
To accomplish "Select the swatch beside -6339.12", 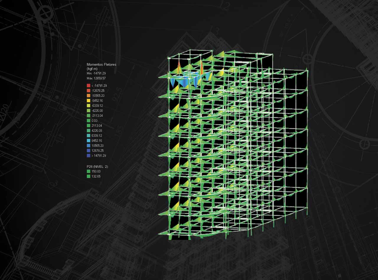I will tap(88, 106).
